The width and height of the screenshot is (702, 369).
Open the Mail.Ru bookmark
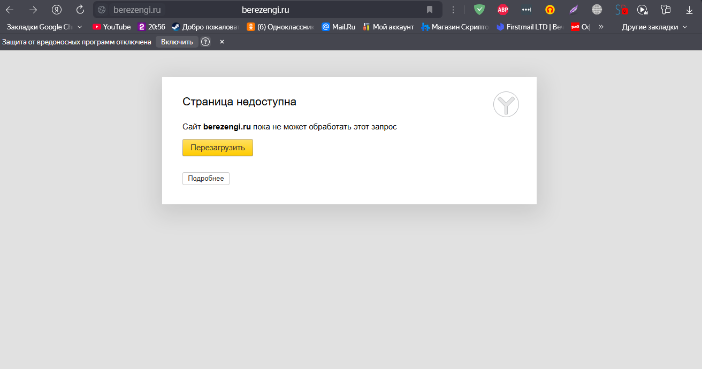click(338, 27)
